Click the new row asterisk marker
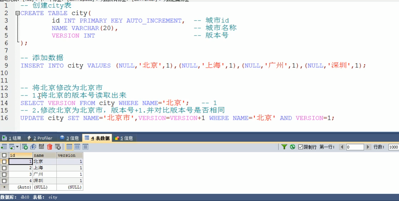 pyautogui.click(x=4, y=187)
